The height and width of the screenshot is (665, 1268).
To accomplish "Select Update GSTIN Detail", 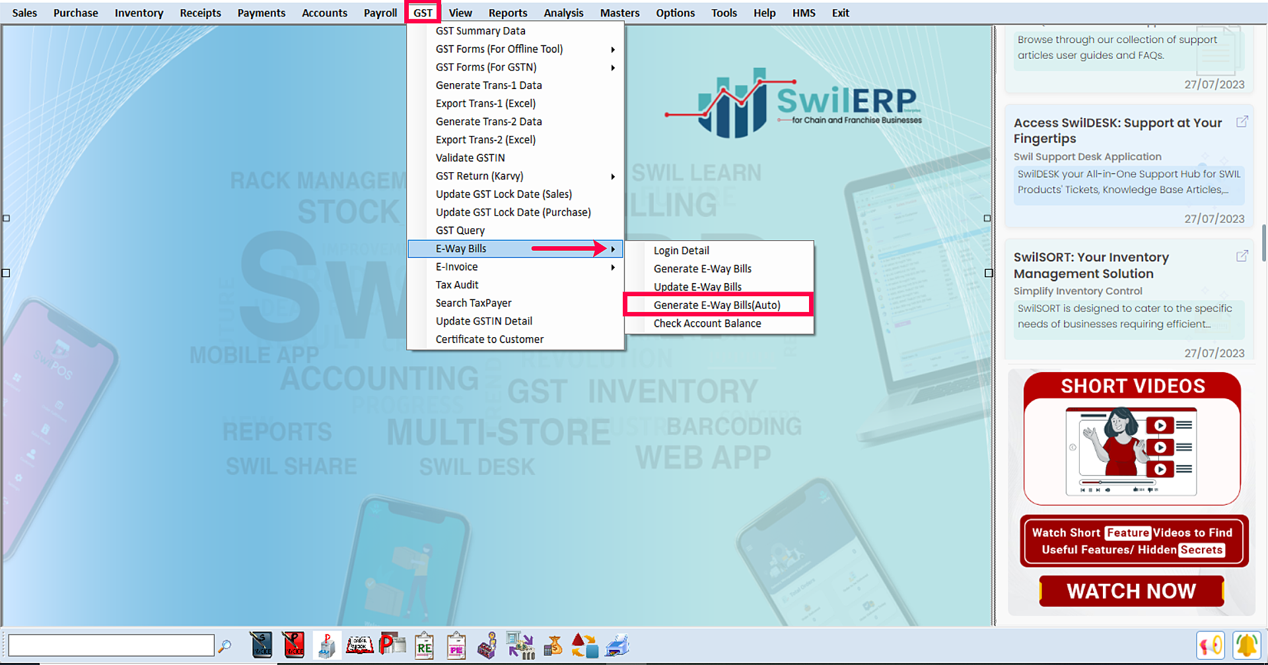I will [516, 321].
